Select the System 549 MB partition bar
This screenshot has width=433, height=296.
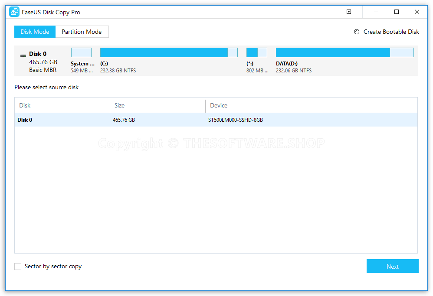(x=81, y=52)
